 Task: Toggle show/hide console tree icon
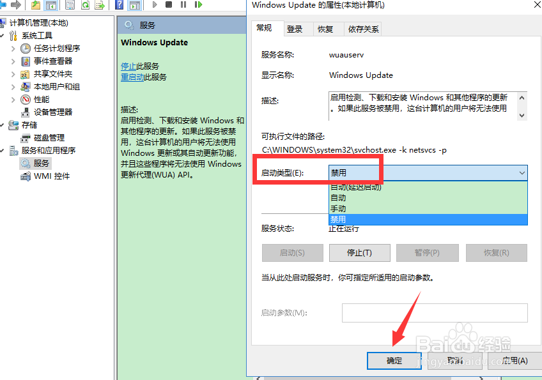pyautogui.click(x=51, y=4)
